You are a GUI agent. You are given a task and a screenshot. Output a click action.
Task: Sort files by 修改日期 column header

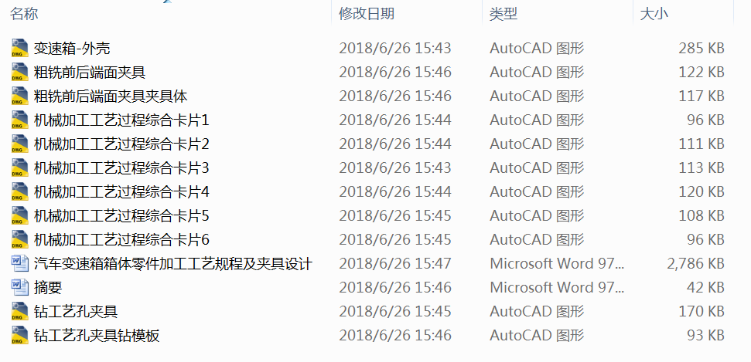tap(367, 14)
